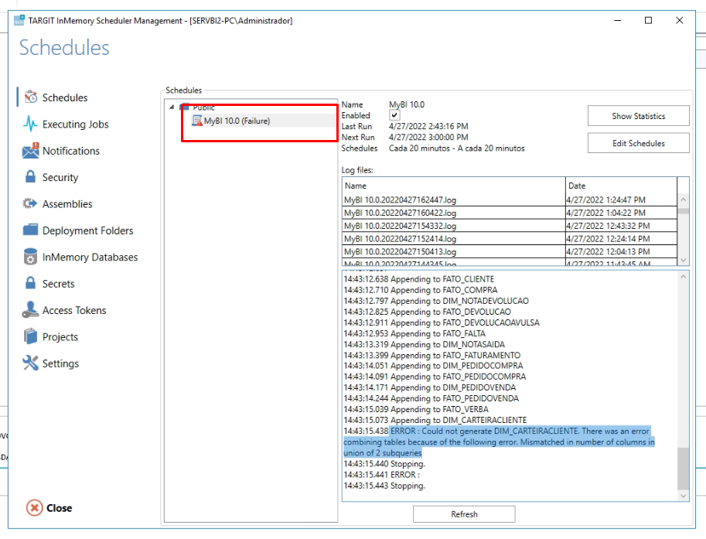Open the Executing Jobs section
Image resolution: width=706 pixels, height=539 pixels.
(x=75, y=125)
